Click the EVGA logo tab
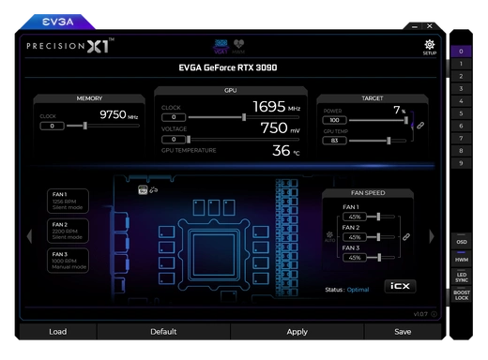 pos(58,22)
